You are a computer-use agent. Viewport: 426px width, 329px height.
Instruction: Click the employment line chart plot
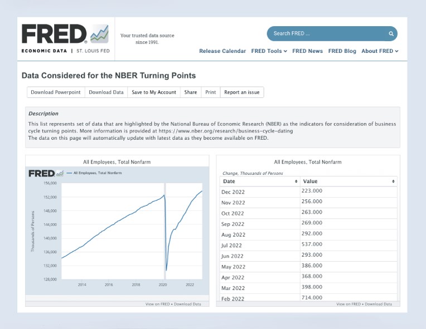point(132,231)
